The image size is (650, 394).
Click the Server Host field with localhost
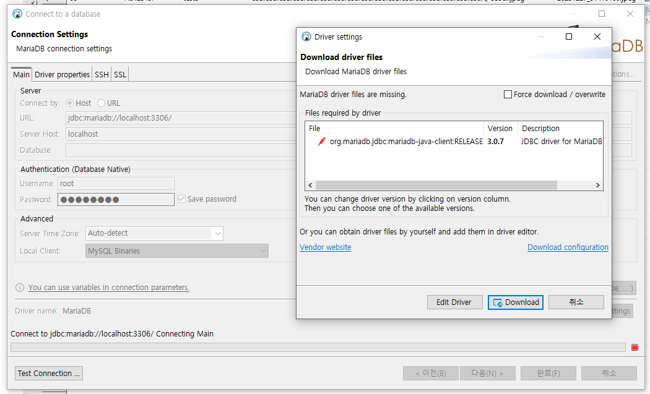click(181, 134)
